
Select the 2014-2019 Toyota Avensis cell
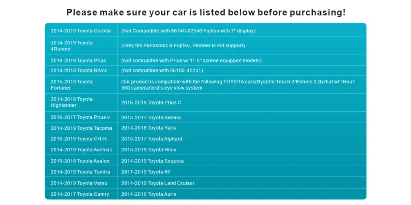point(81,150)
